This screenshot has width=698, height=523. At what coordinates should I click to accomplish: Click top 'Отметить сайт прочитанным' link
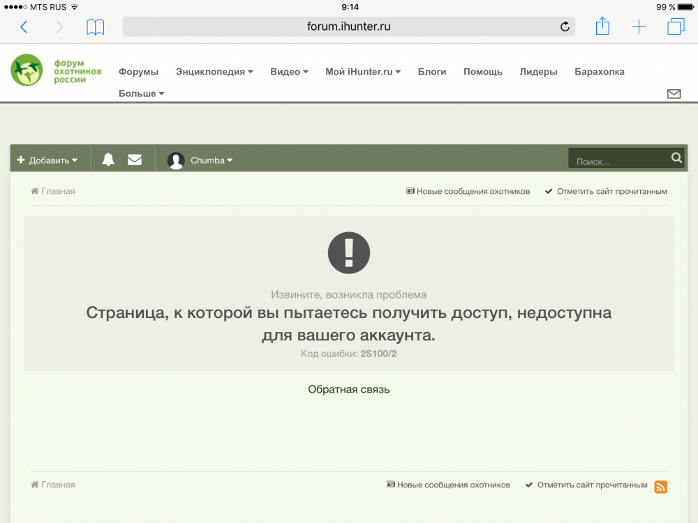(x=606, y=191)
